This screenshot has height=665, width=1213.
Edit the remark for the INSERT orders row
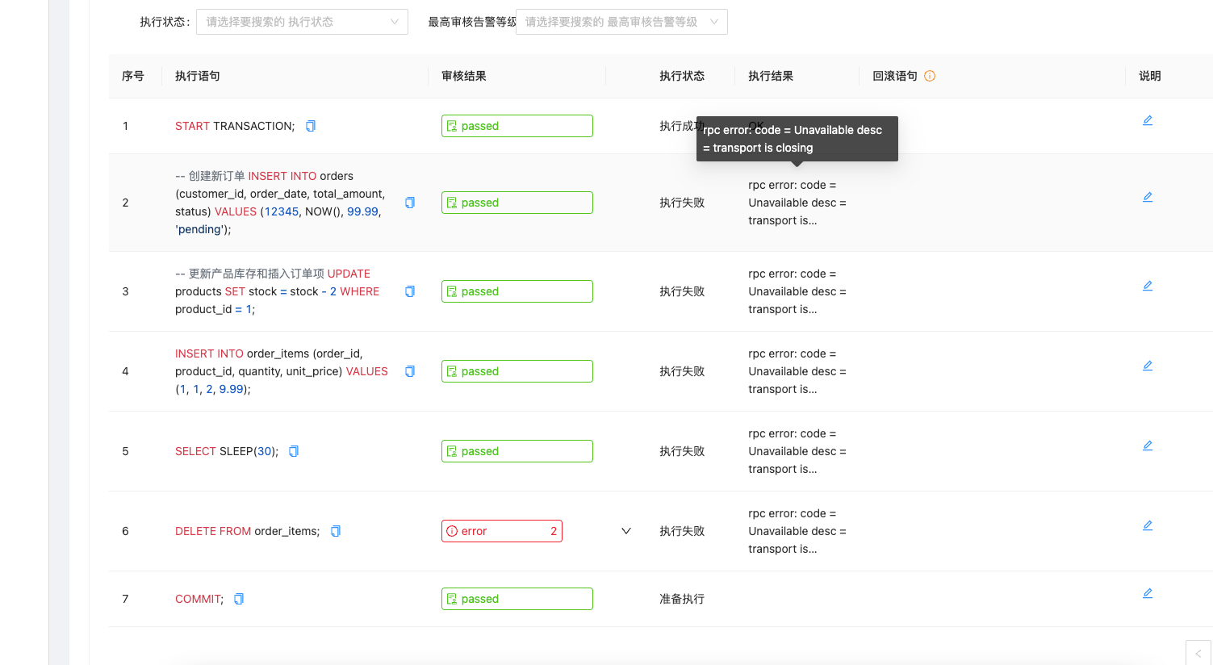tap(1148, 196)
